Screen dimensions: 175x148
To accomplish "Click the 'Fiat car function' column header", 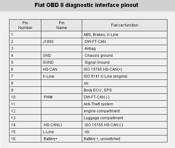I will pyautogui.click(x=125, y=25).
